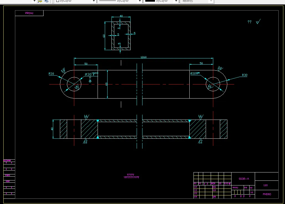
Task: Select the 60 height dimension inside the plan view
Action: [106, 84]
